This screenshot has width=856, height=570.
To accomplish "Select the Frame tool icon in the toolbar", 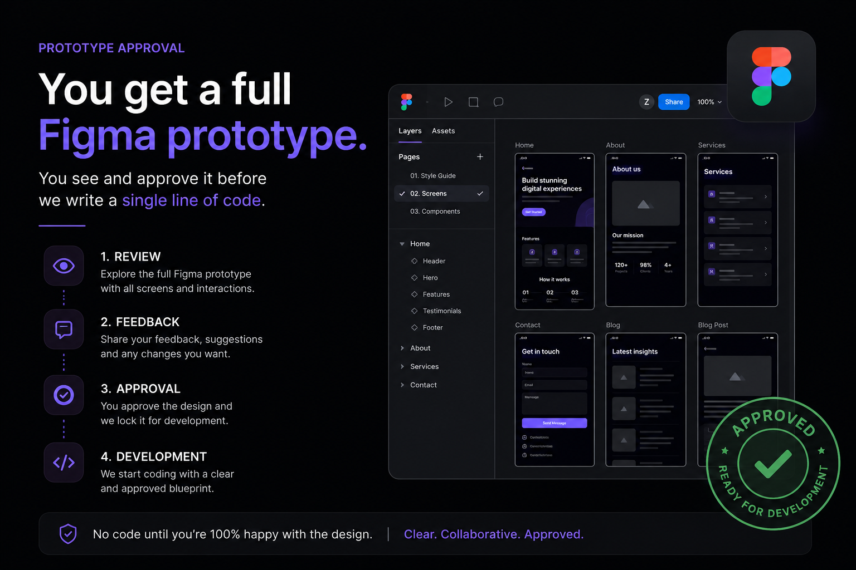I will [474, 102].
